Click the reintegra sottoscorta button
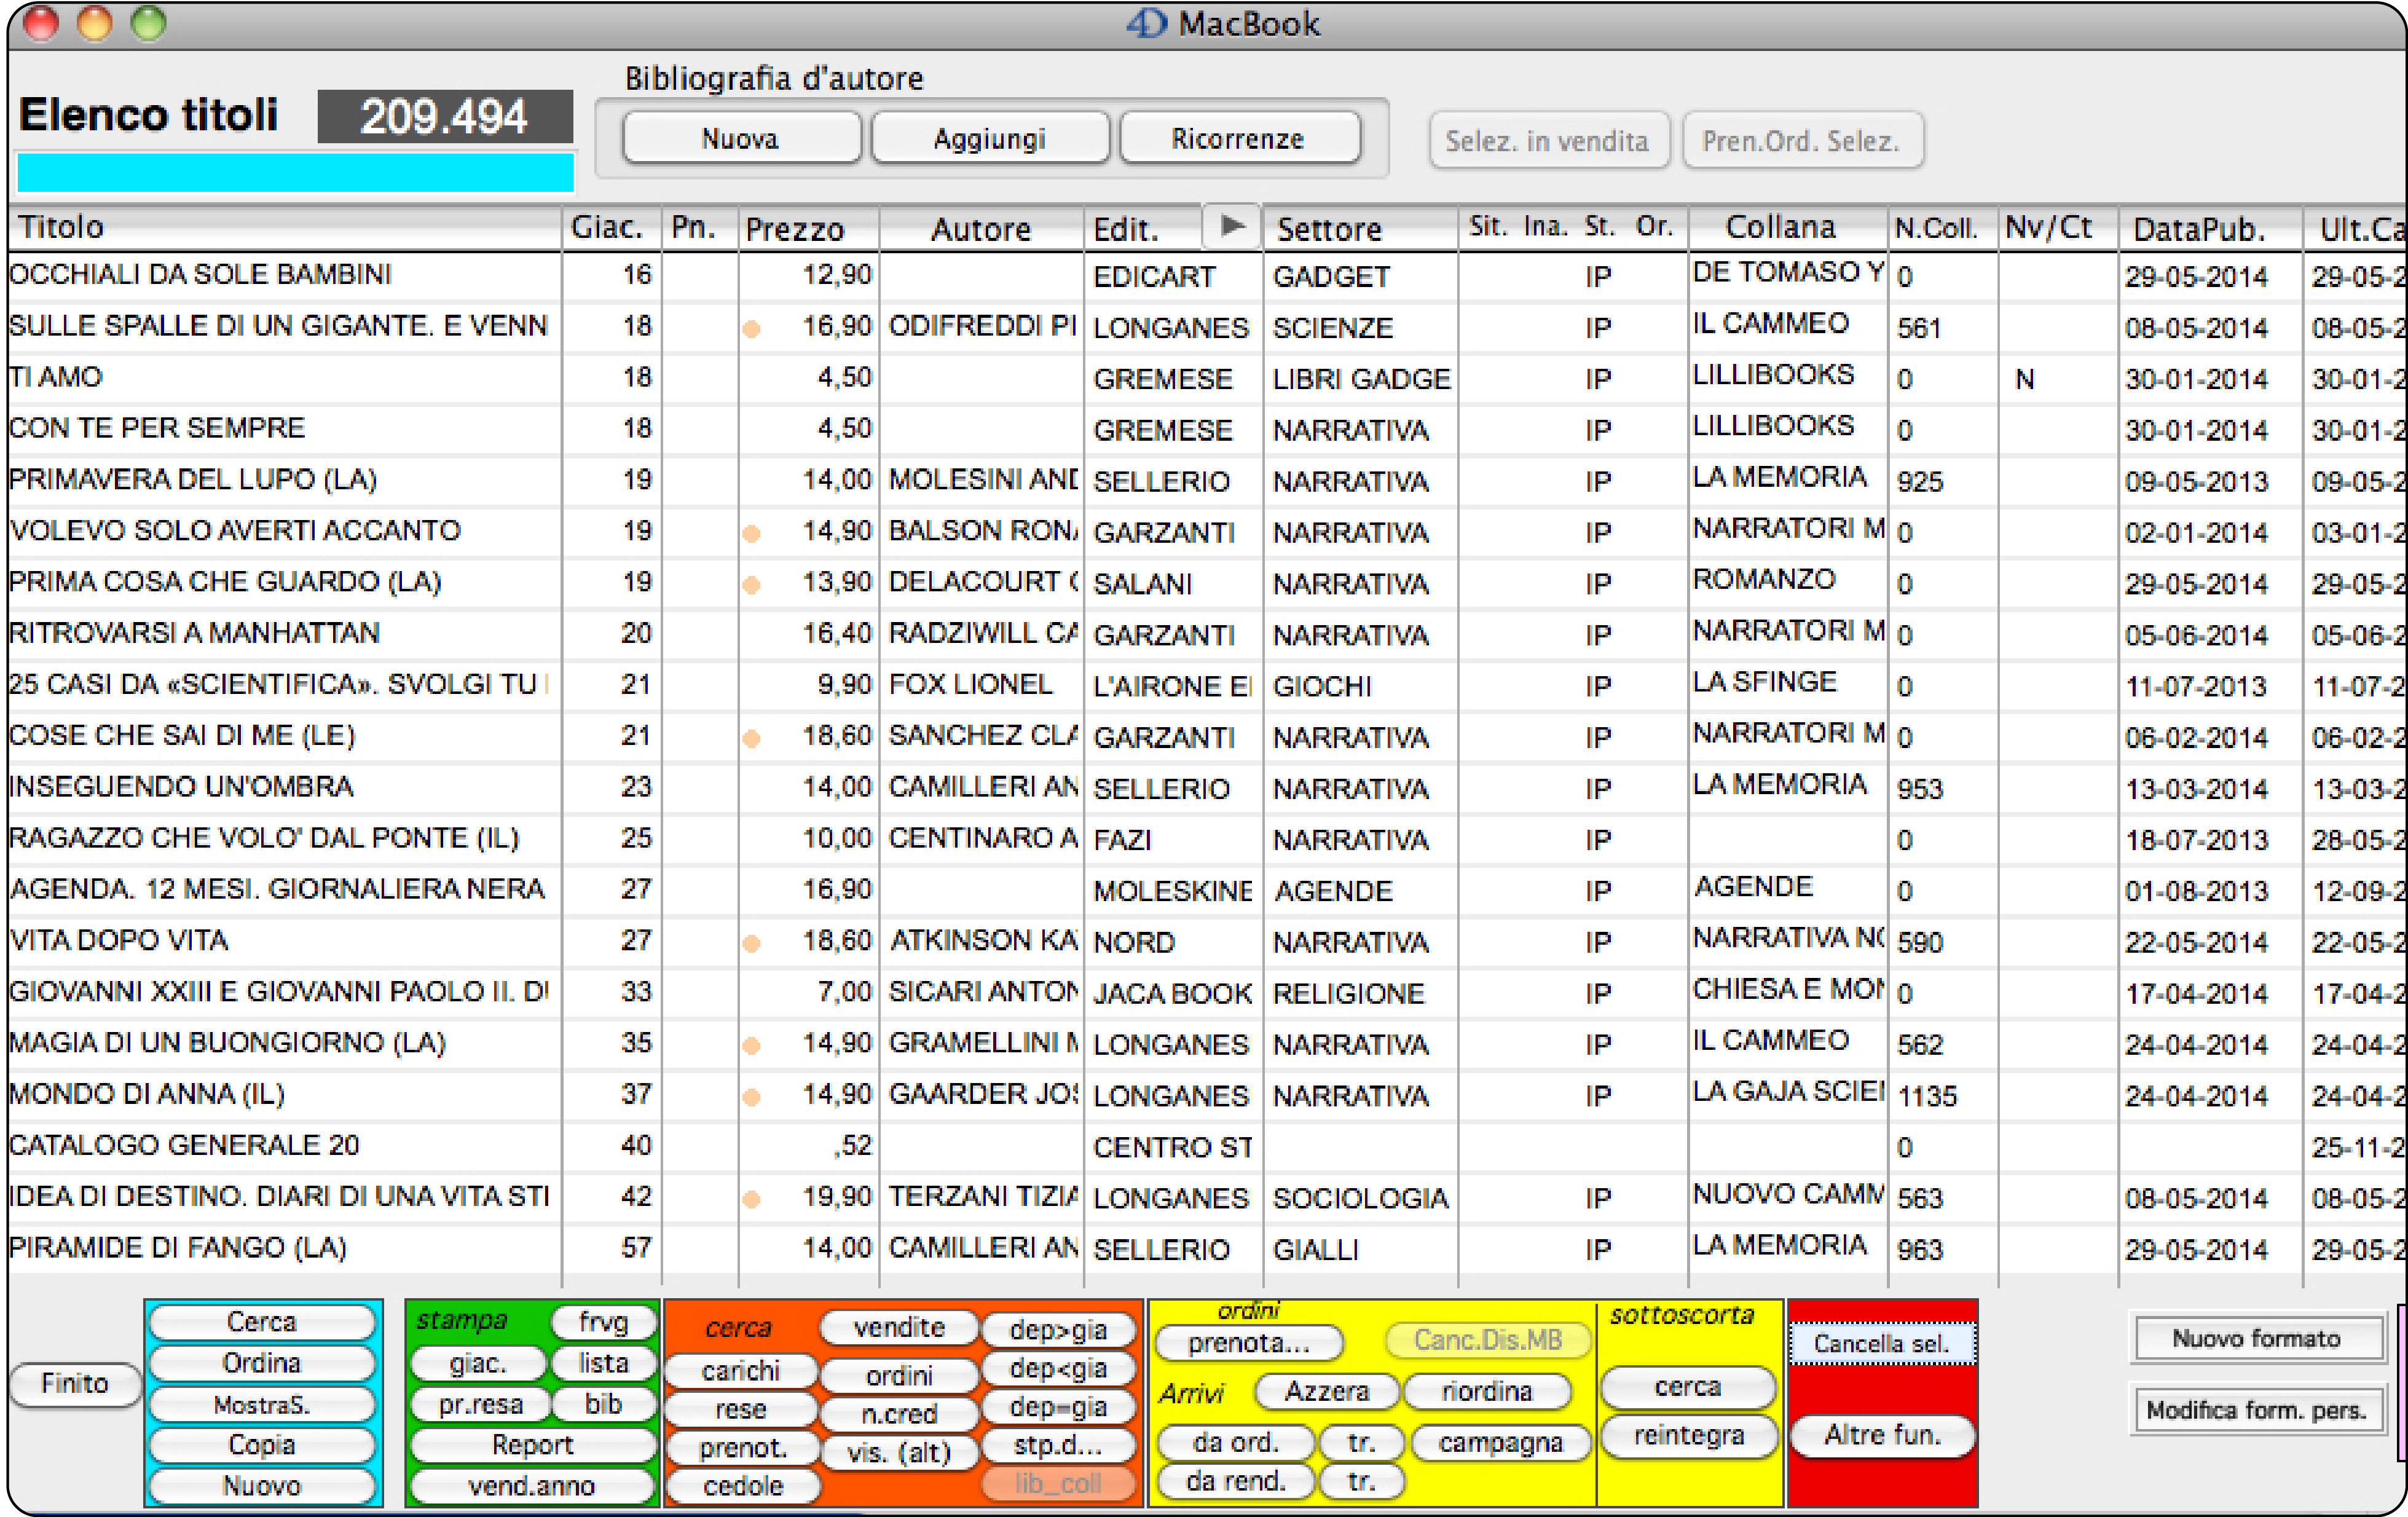Viewport: 2408px width, 1517px height. [x=1688, y=1435]
